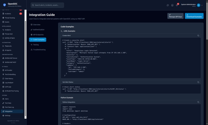The height and width of the screenshot is (125, 208).
Task: Click the System Administrator avatar icon
Action: click(x=198, y=5)
